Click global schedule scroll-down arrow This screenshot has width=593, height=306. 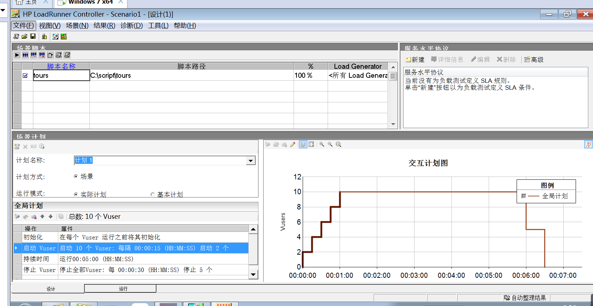click(253, 275)
